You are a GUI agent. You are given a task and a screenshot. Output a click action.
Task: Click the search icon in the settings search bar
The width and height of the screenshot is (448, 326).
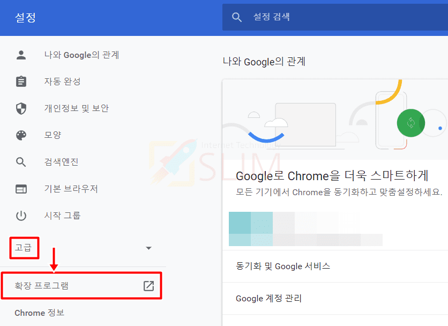click(236, 17)
